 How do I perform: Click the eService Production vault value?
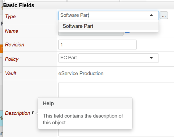(81, 73)
